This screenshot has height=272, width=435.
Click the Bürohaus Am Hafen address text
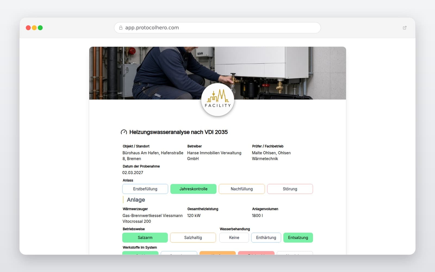pos(153,156)
